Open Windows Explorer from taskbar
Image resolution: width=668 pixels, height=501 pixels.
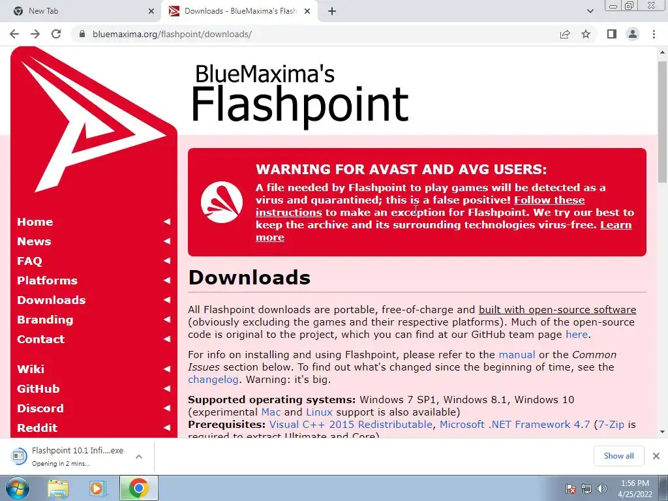(x=58, y=488)
